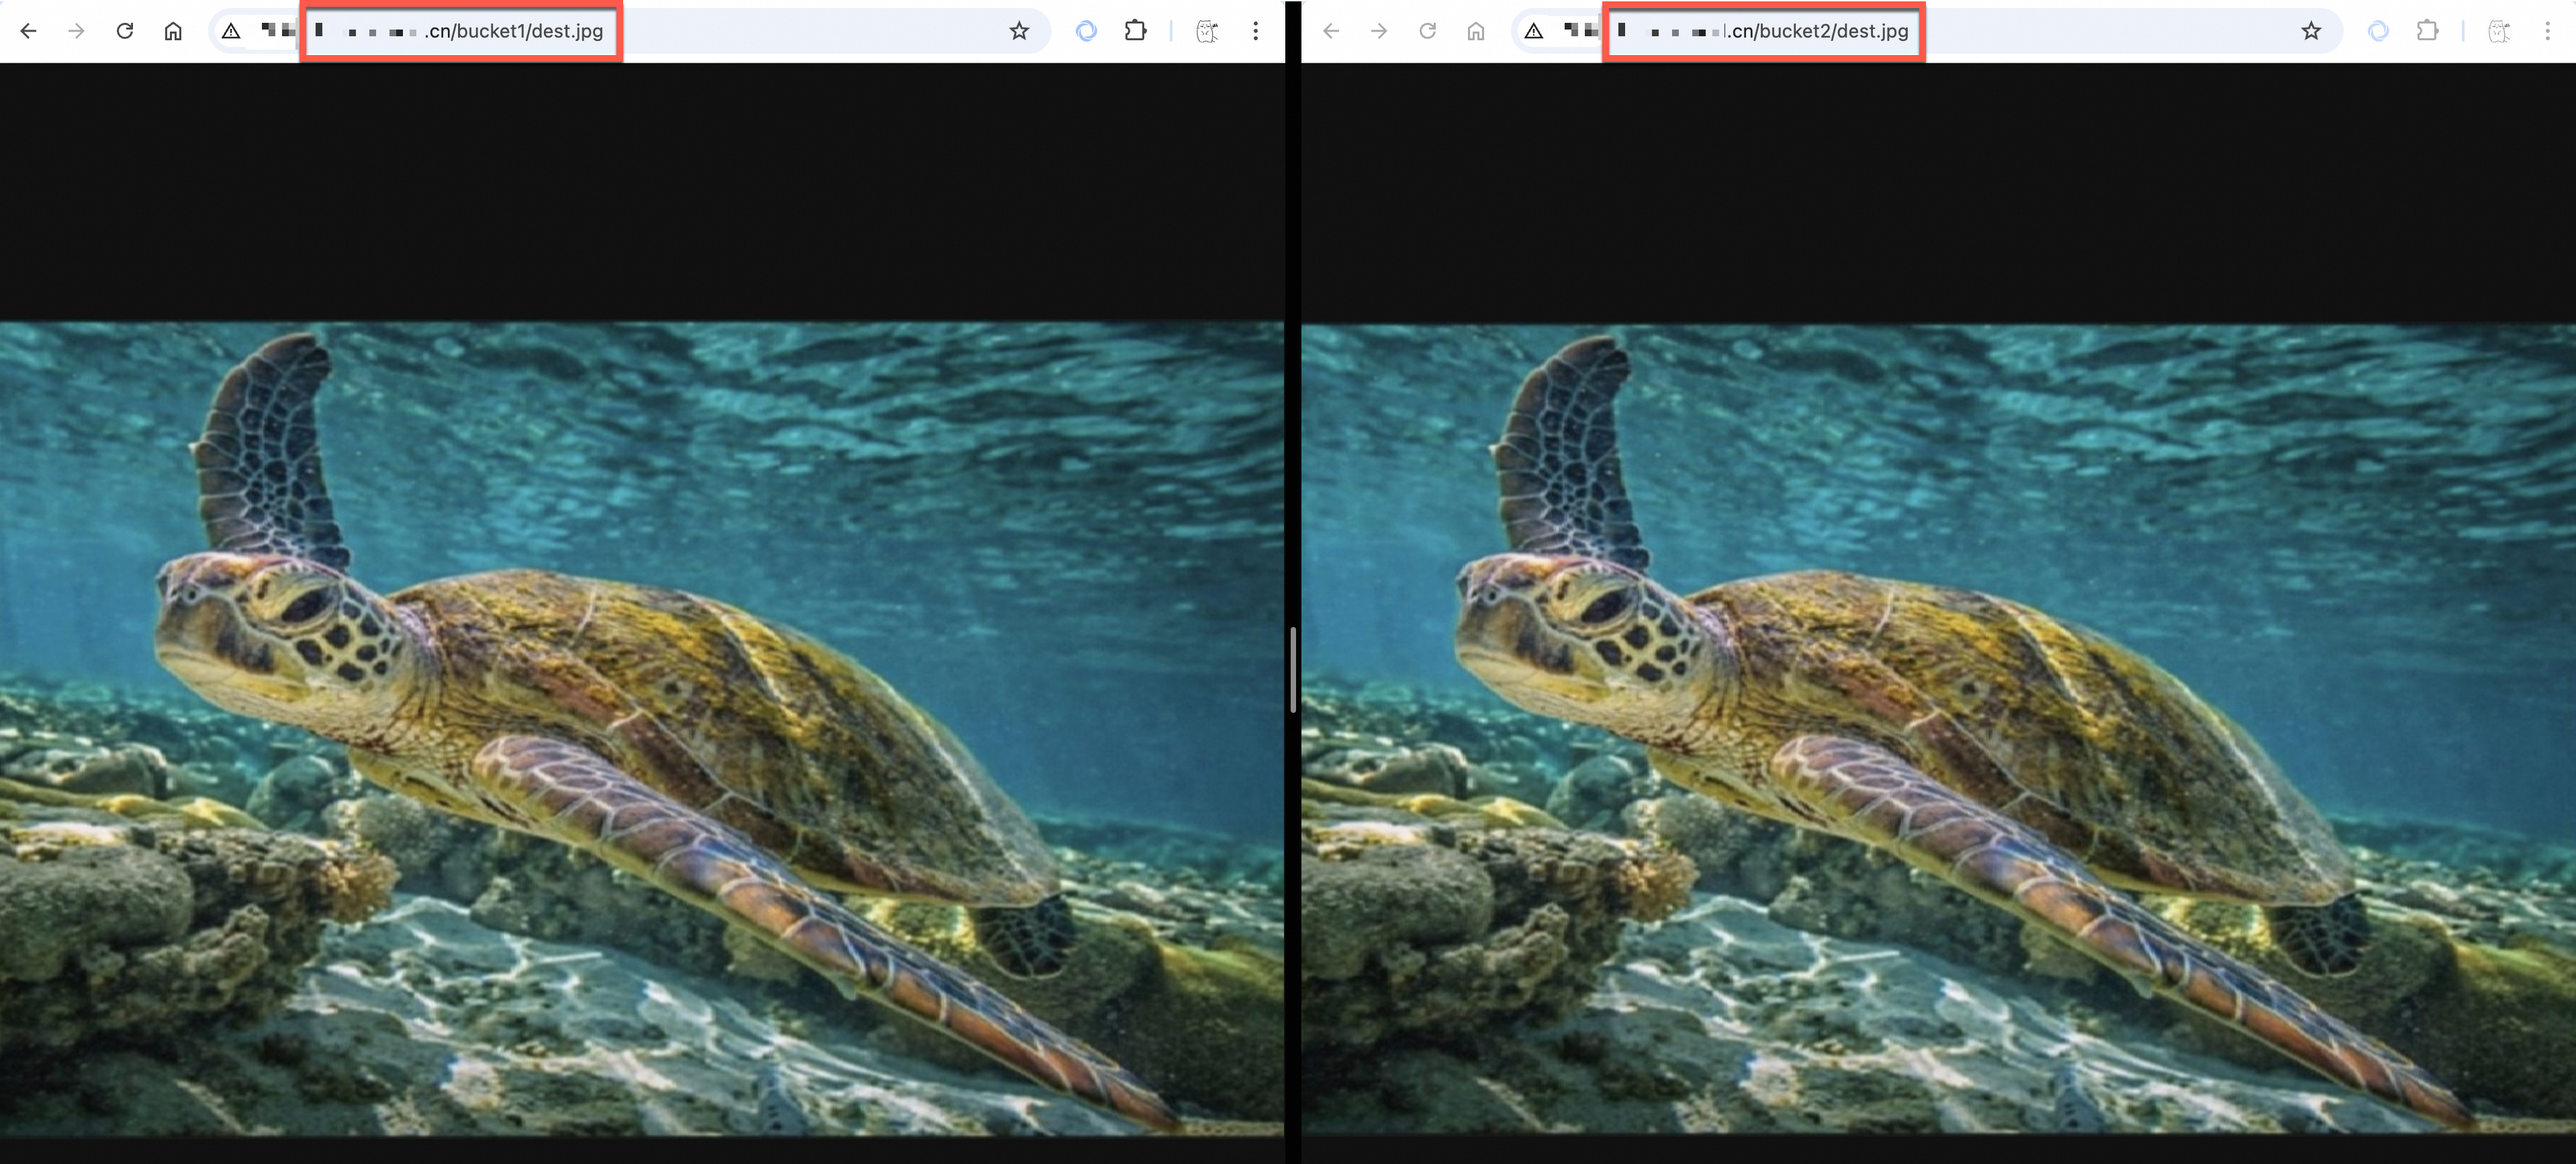Image resolution: width=2576 pixels, height=1164 pixels.
Task: Go home in the right browser
Action: pyautogui.click(x=1475, y=31)
